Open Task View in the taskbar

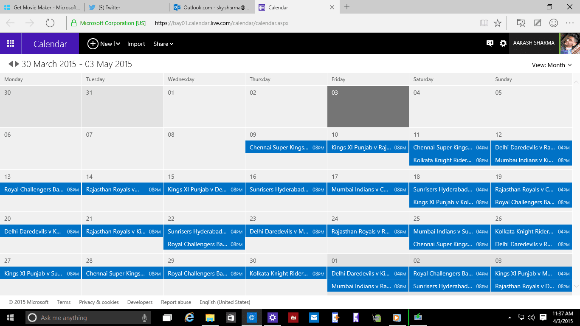pyautogui.click(x=167, y=318)
